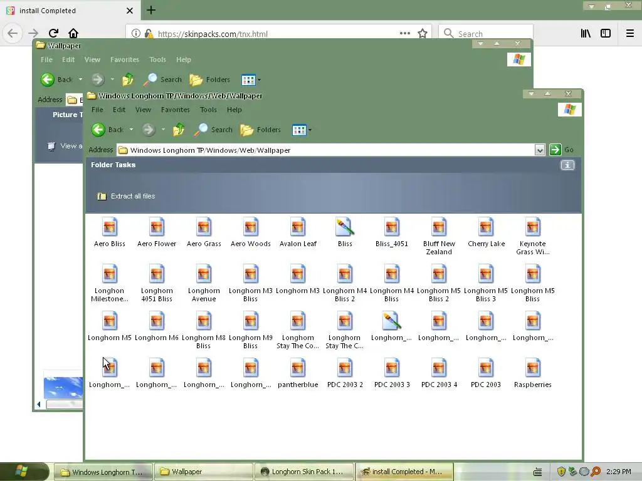Open Favorites menu in rear Wallpaper window
Viewport: 642px width, 481px height.
point(125,59)
